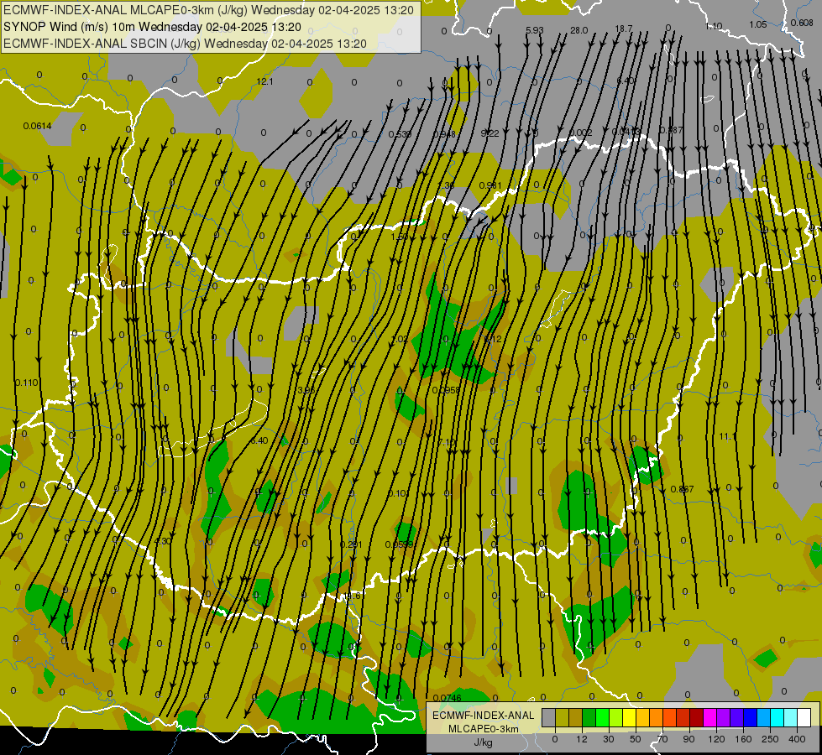Click the map value '0.867'
The width and height of the screenshot is (822, 755).
pos(682,489)
